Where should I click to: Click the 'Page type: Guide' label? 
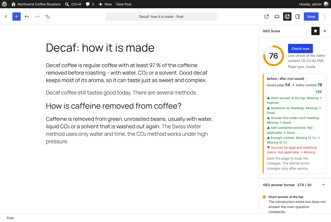point(302,67)
